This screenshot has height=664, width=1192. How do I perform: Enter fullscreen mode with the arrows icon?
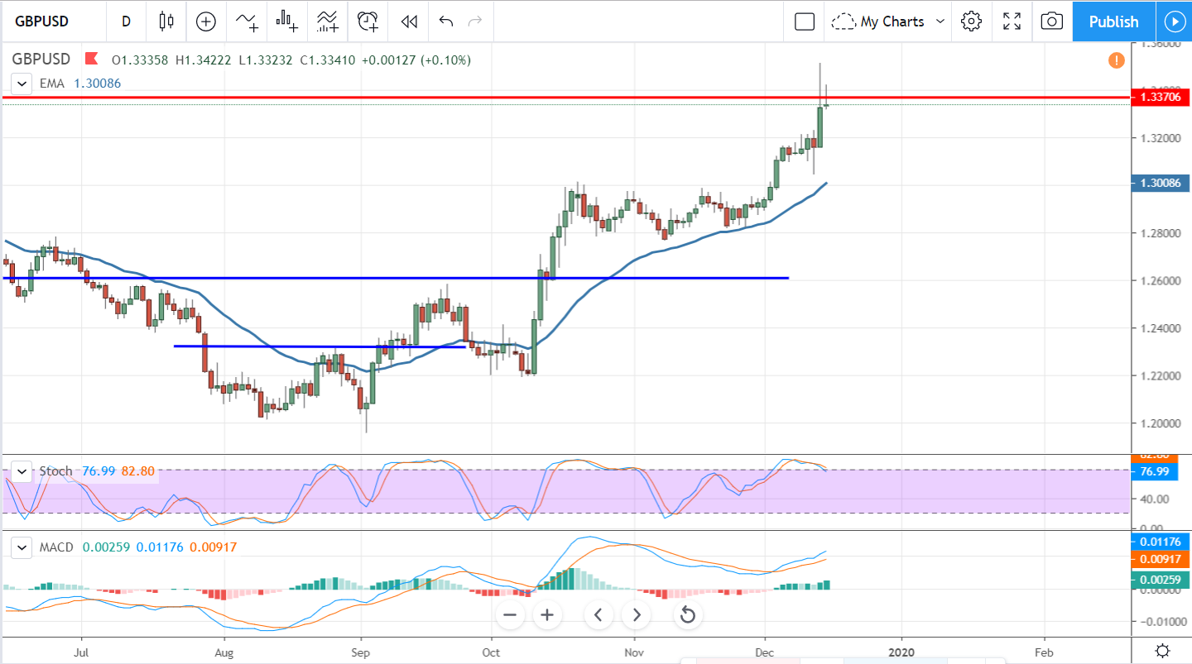tap(1012, 21)
